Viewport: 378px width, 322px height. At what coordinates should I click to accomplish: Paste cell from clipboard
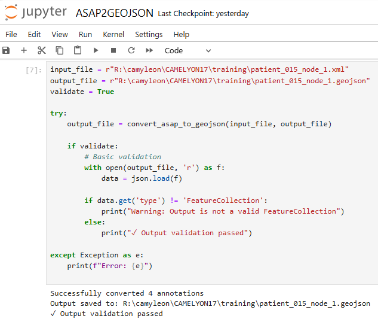78,51
